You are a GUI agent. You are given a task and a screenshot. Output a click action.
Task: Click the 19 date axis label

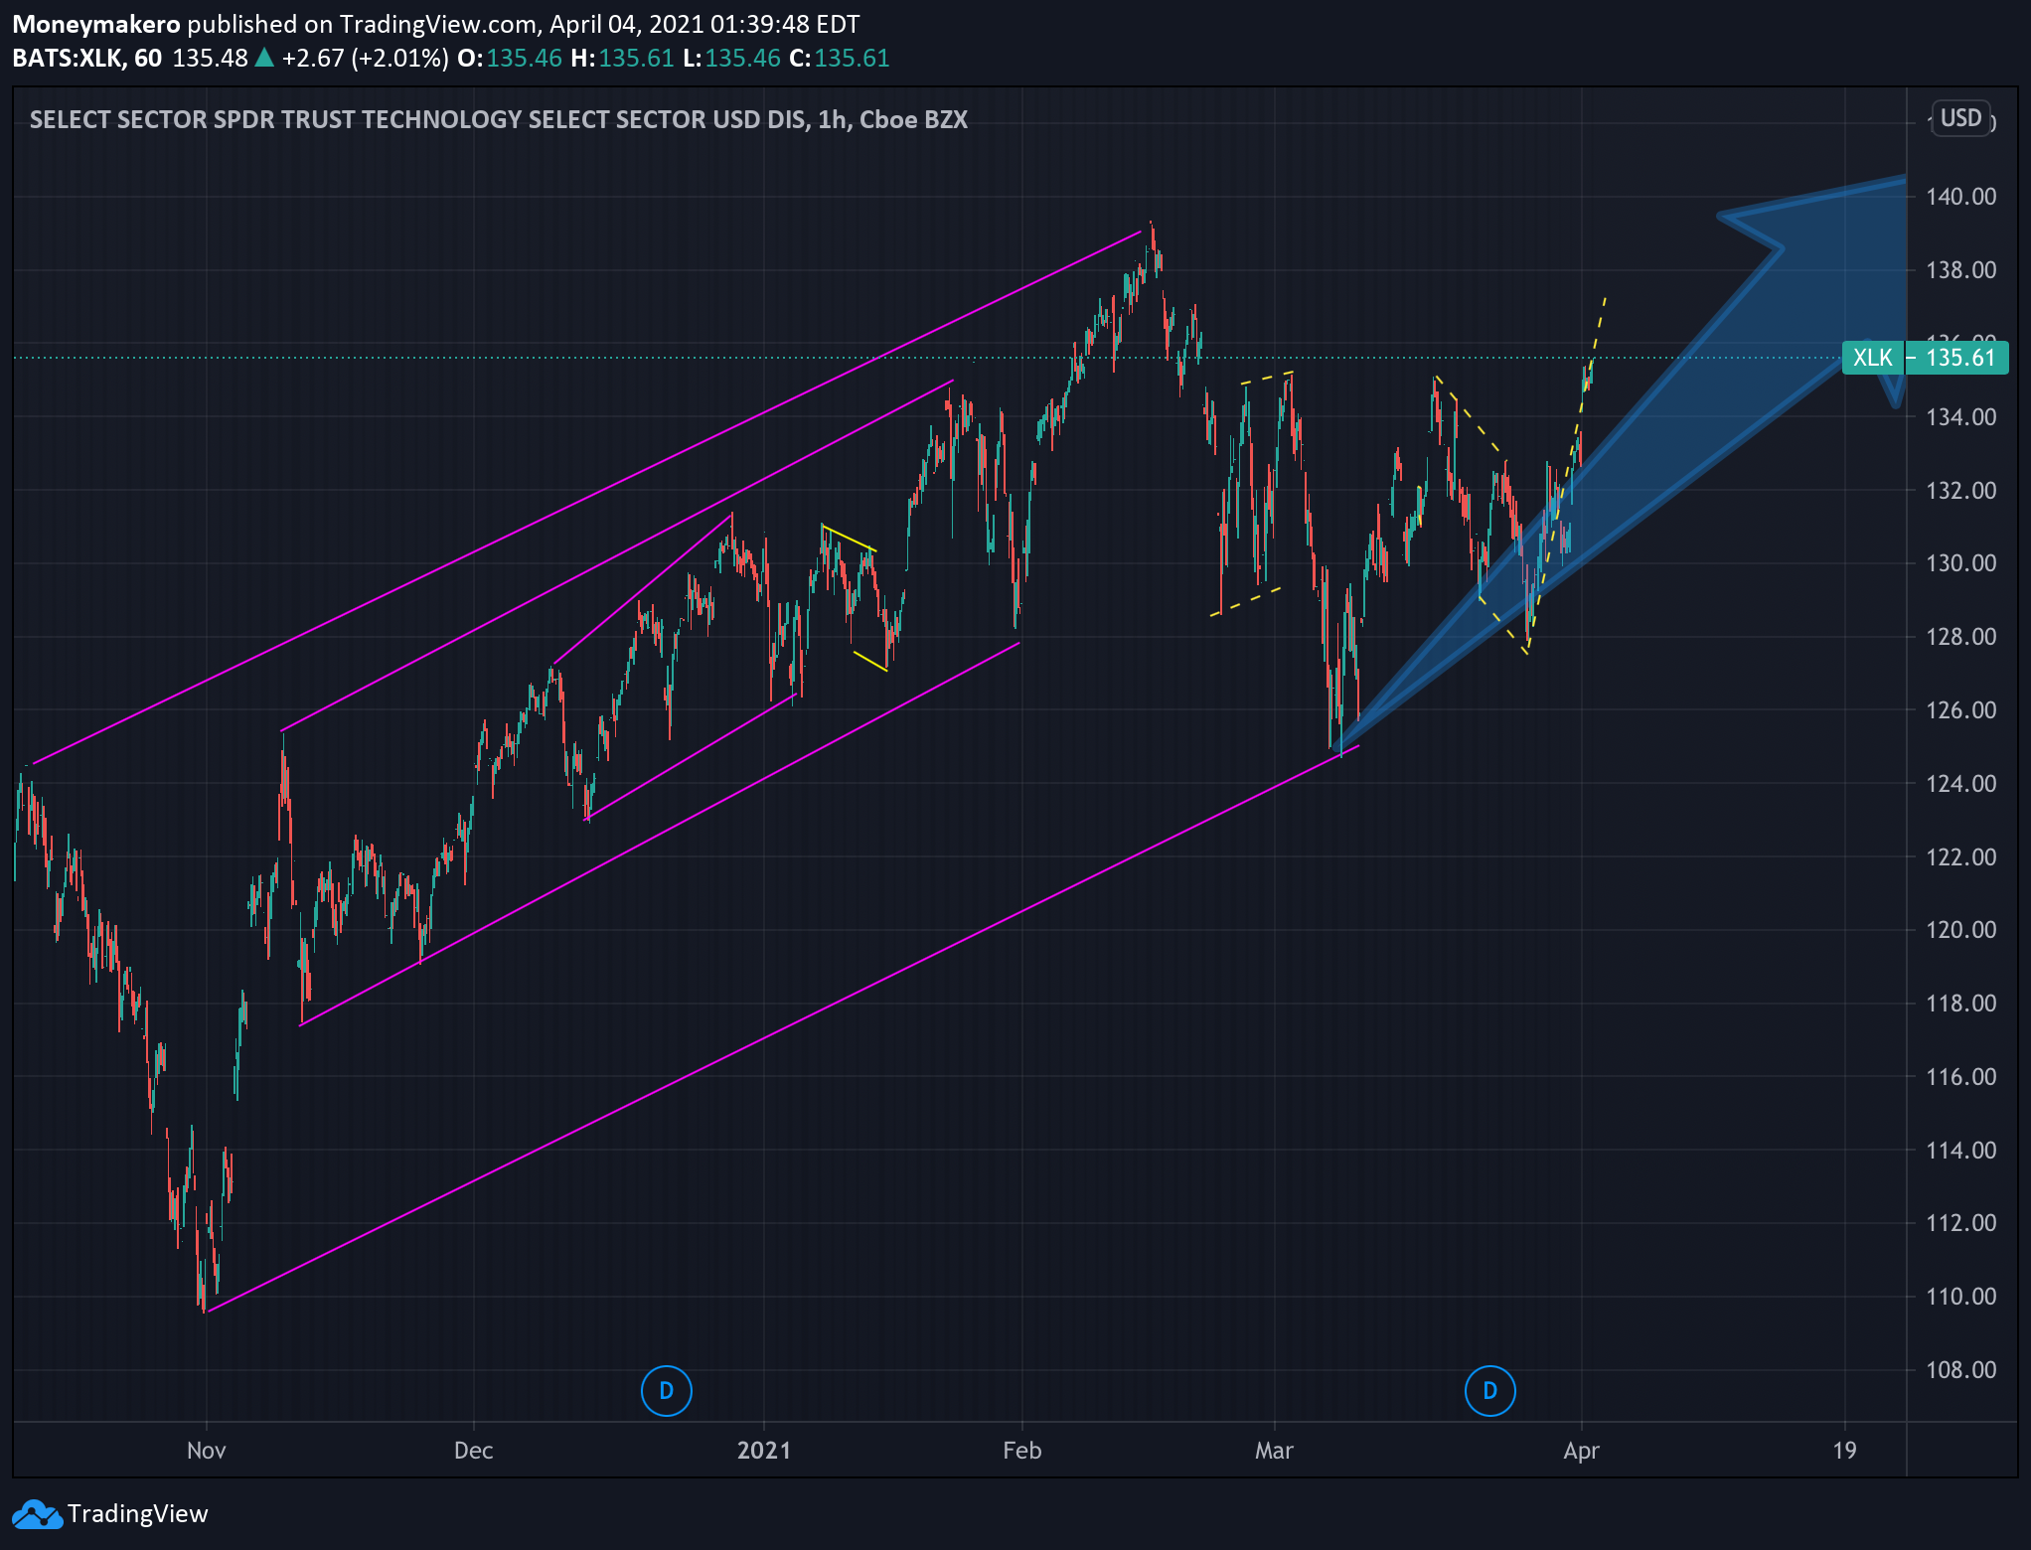point(1844,1451)
